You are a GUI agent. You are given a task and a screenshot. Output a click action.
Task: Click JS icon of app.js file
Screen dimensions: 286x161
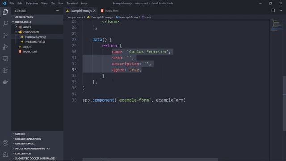20,47
